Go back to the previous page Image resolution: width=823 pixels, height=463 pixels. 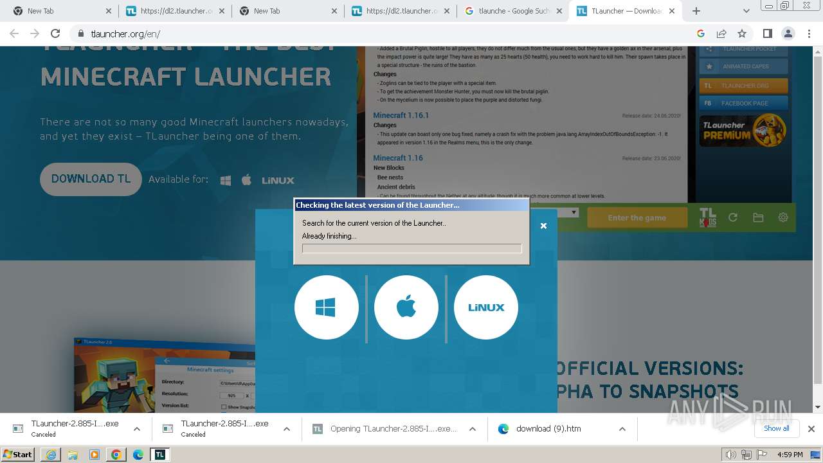14,34
